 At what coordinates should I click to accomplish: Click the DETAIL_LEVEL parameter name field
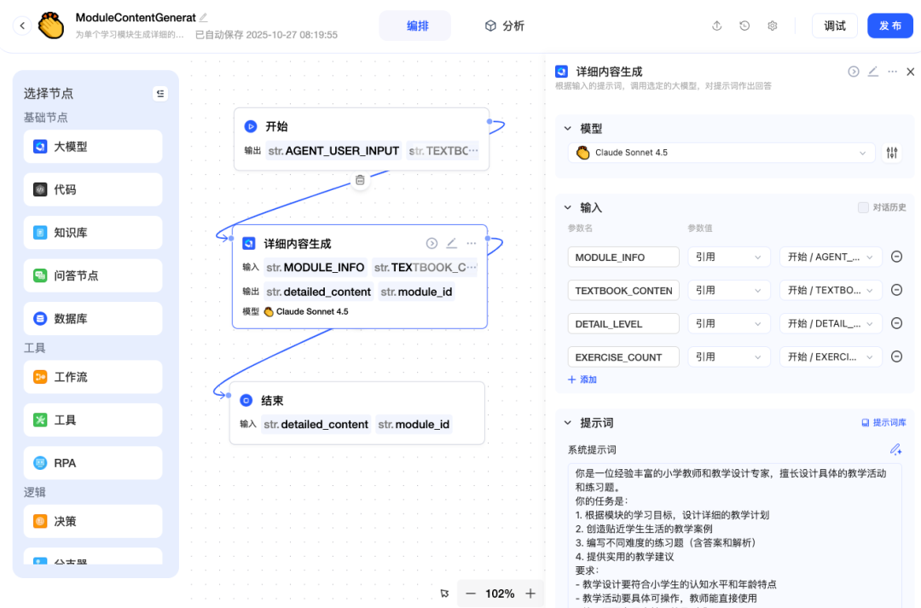tap(623, 324)
